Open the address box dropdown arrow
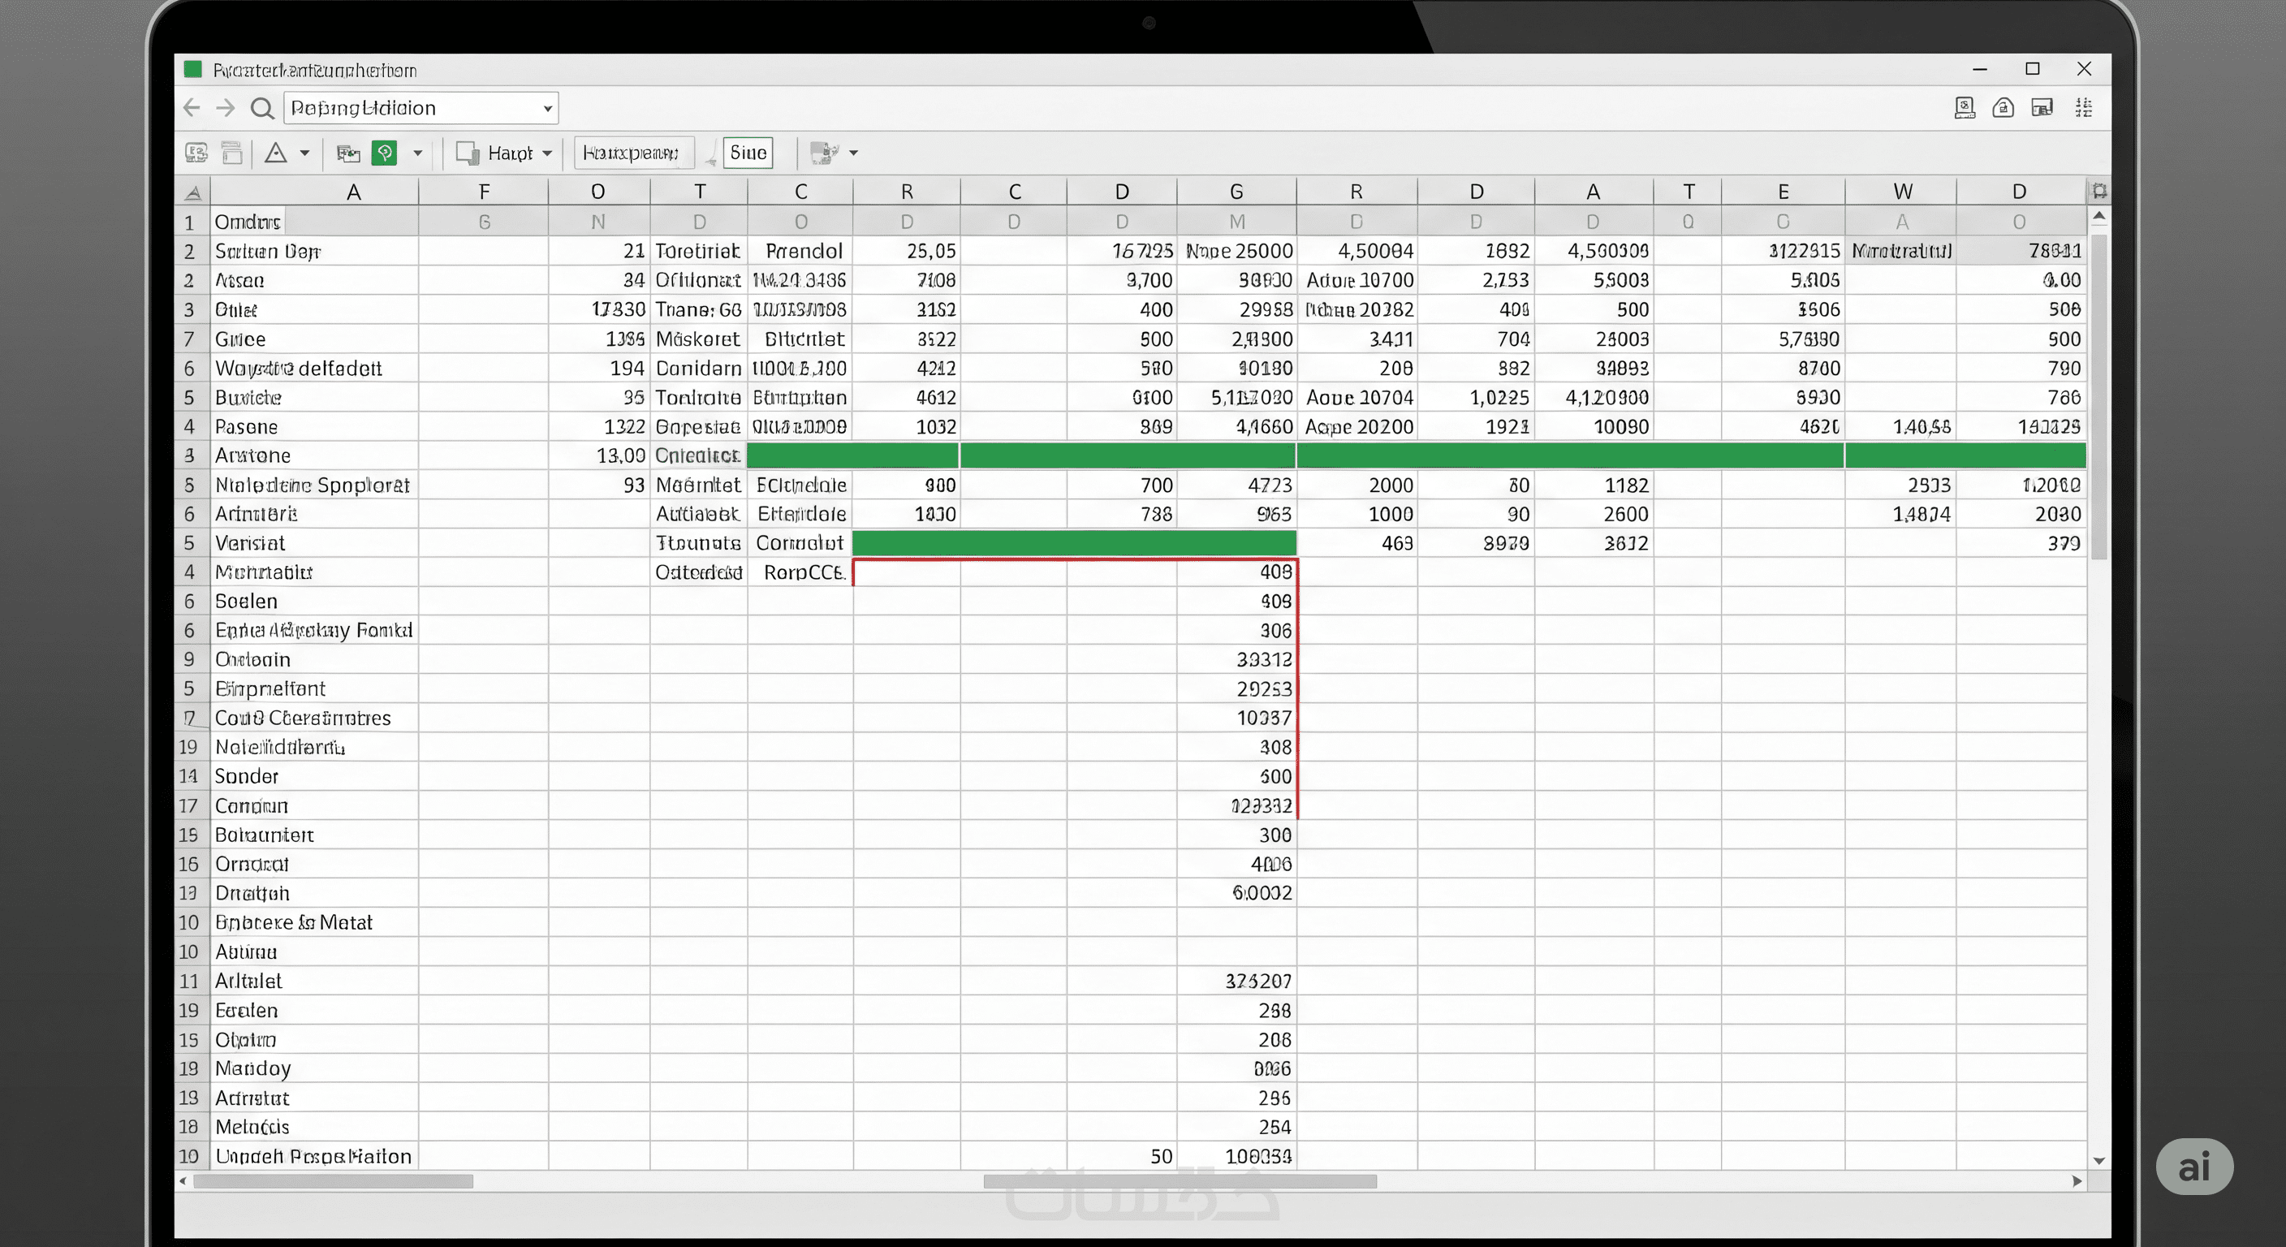This screenshot has width=2286, height=1247. pyautogui.click(x=547, y=109)
